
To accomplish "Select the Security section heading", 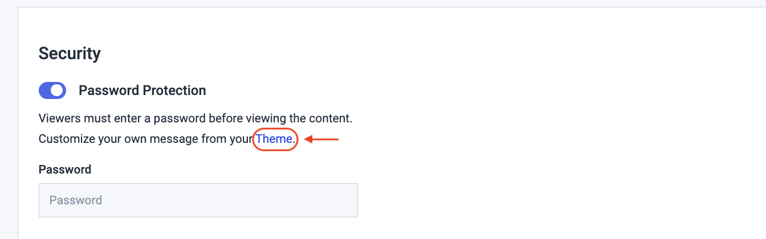I will (70, 53).
